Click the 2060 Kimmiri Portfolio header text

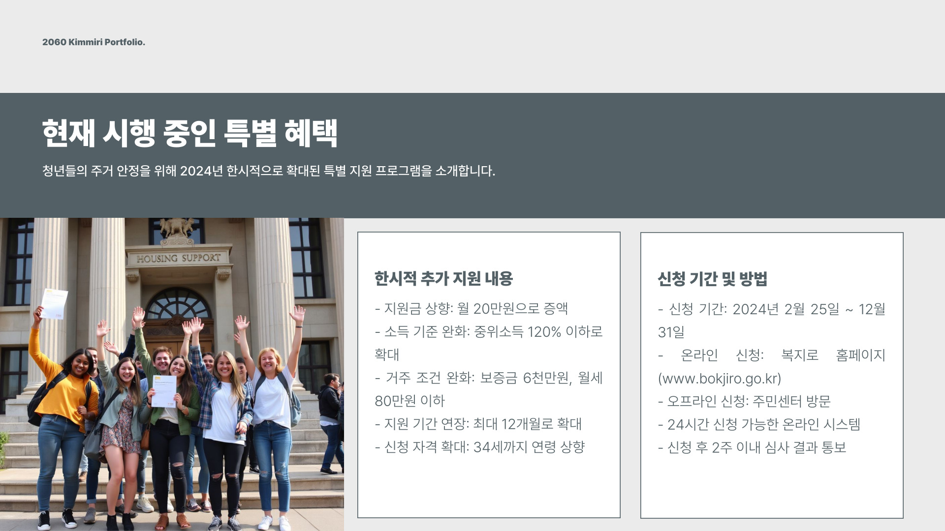coord(94,42)
